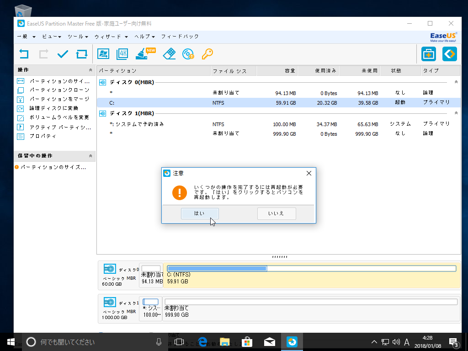The image size is (468, 351).
Task: Collapse the ディスク 0(MBR) group
Action: click(x=456, y=82)
